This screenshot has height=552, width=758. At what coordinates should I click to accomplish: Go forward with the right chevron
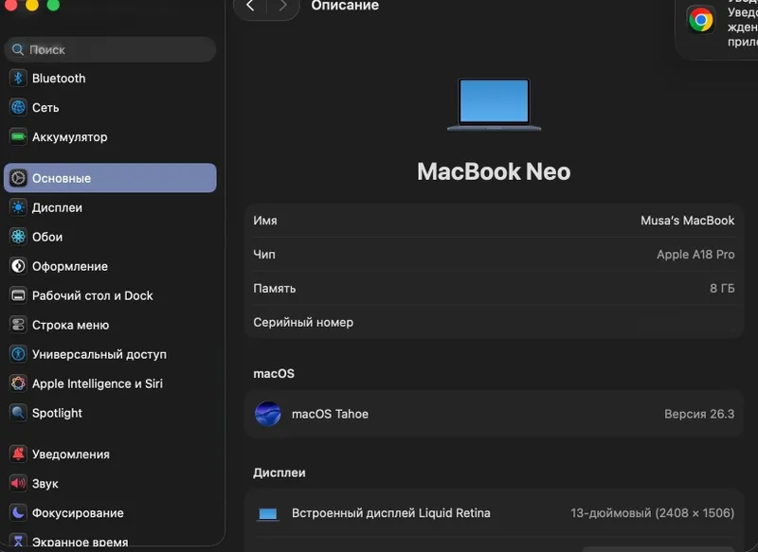pos(282,6)
